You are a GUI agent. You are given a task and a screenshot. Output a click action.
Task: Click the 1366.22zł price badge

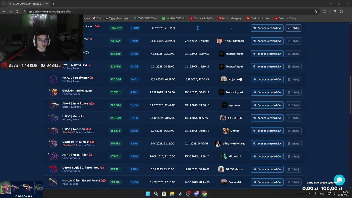point(116,28)
